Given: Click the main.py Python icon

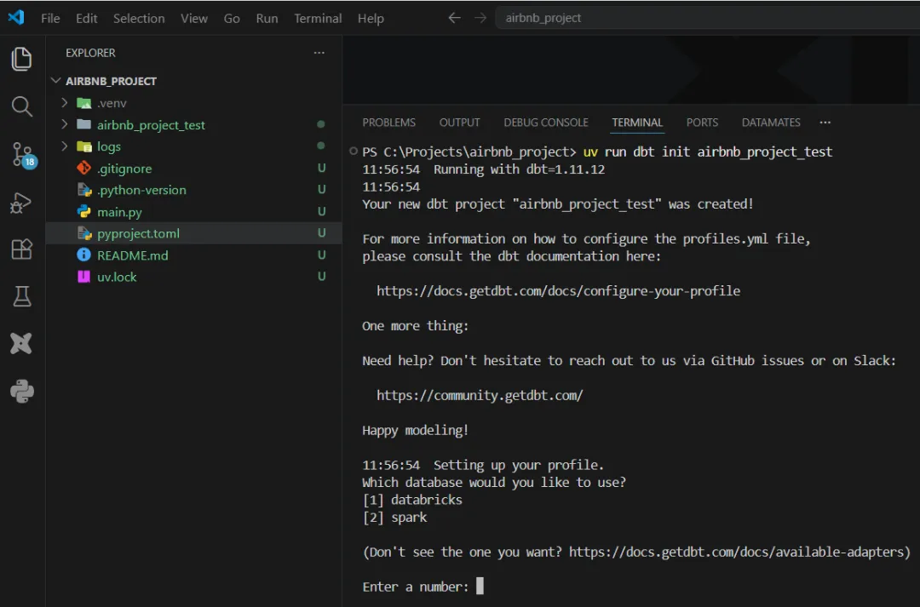Looking at the screenshot, I should click(x=83, y=212).
